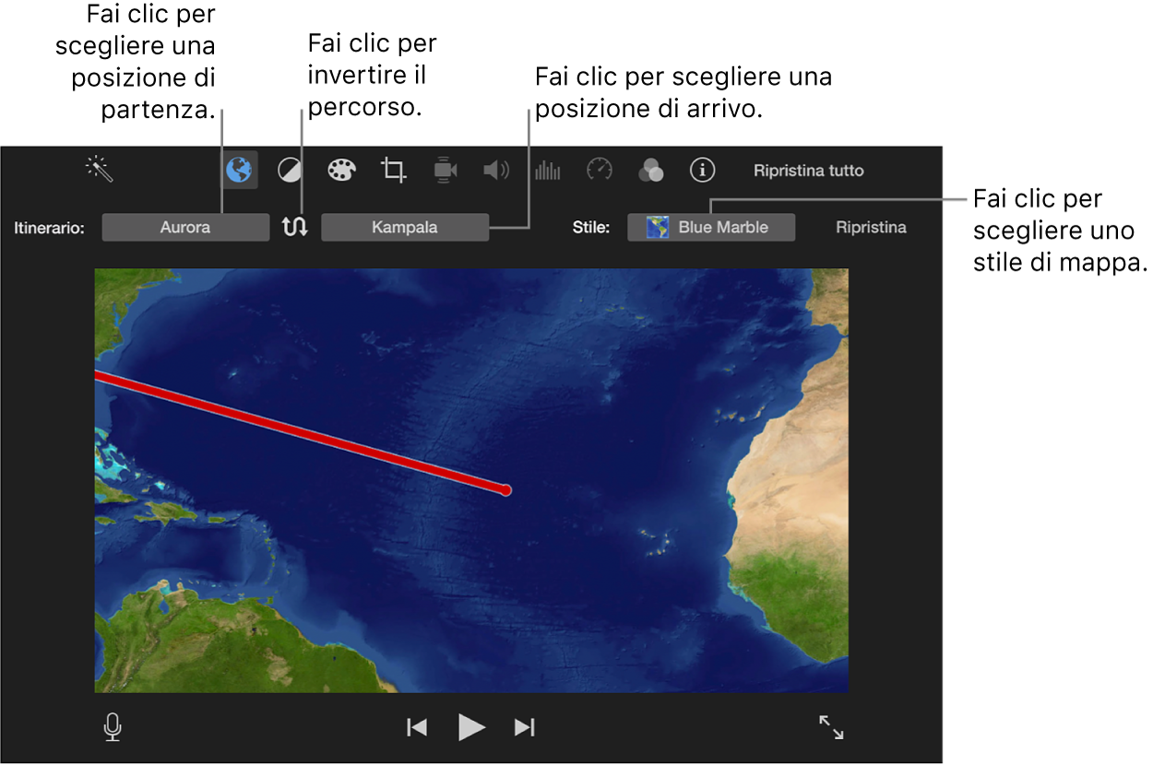Open the clip filter overlapping circles icon
The width and height of the screenshot is (1153, 765).
coord(651,170)
